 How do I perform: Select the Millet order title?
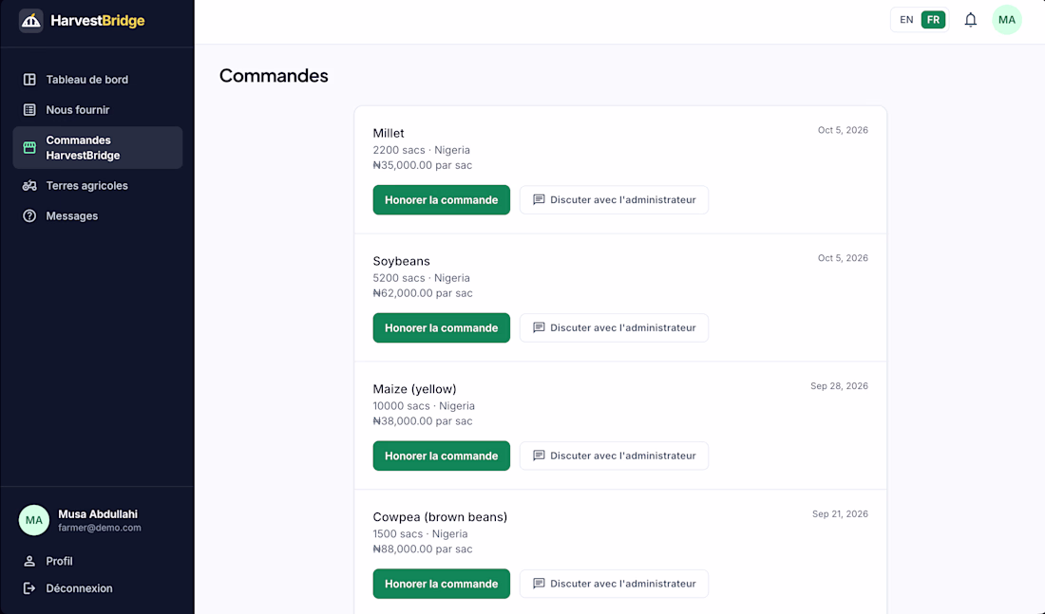point(389,133)
